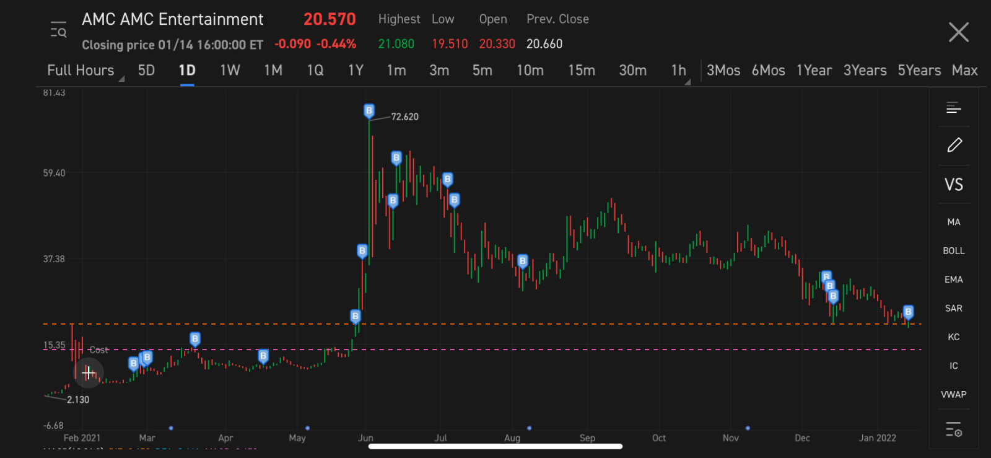Select the 1m minute interval
This screenshot has height=458, width=991.
(x=396, y=70)
